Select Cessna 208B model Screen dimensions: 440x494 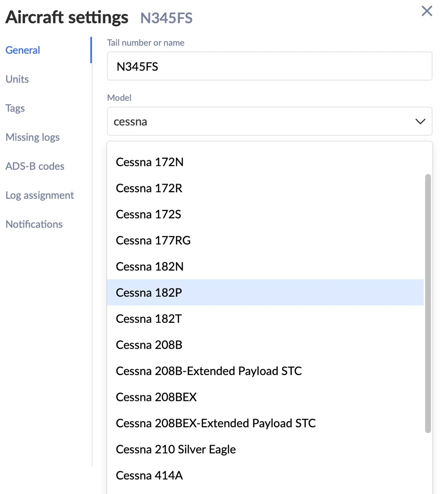265,345
